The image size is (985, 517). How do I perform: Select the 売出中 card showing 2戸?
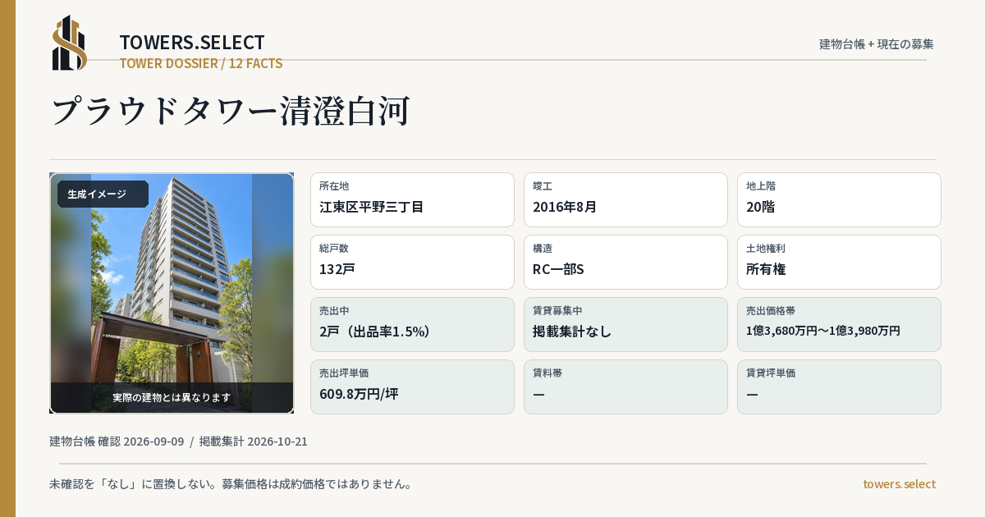point(412,324)
